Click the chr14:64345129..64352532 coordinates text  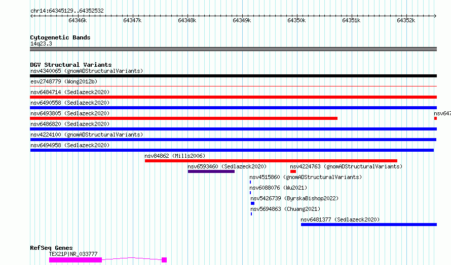pyautogui.click(x=67, y=11)
